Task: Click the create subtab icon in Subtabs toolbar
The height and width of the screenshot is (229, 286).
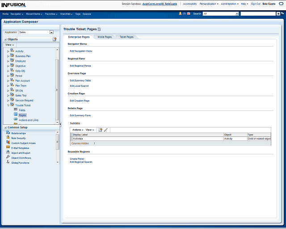Action: pos(101,130)
